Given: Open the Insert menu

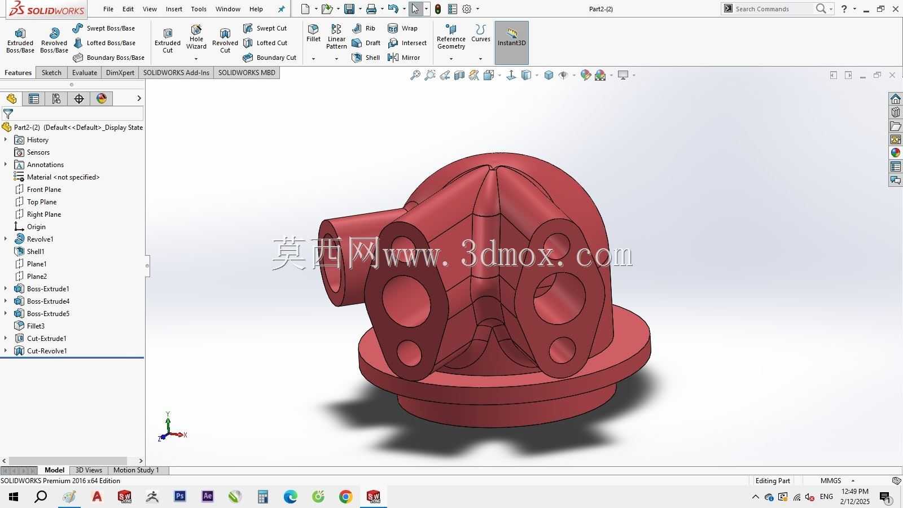Looking at the screenshot, I should pyautogui.click(x=174, y=9).
